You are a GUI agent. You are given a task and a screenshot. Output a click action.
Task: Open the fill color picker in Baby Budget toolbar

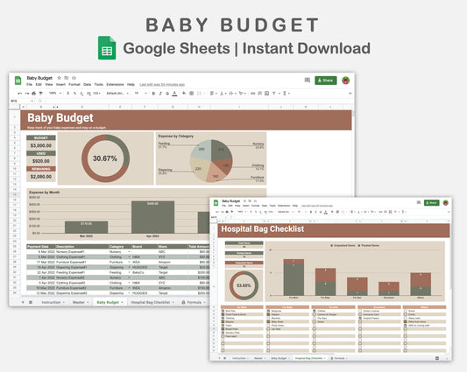click(x=184, y=94)
